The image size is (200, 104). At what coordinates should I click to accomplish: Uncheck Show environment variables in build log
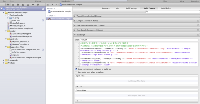(76, 69)
